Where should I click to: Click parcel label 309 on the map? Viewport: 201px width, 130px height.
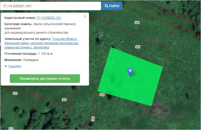(x=64, y=100)
